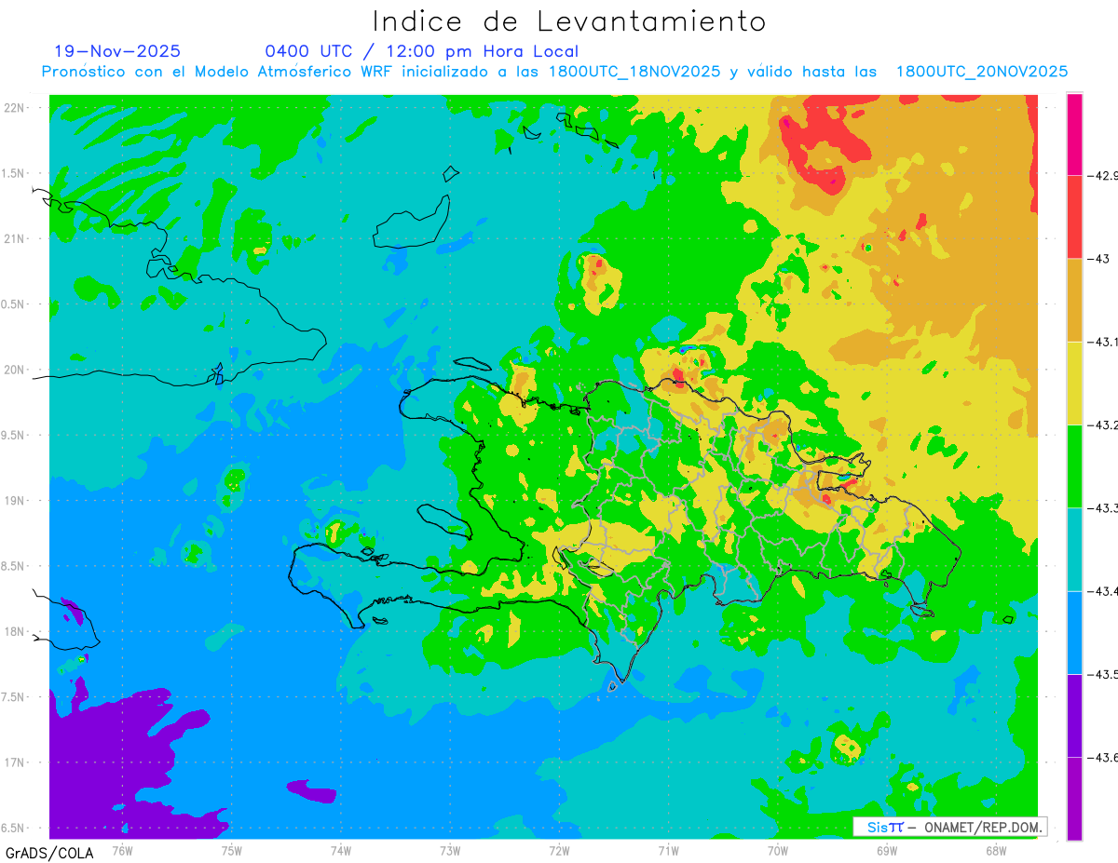Image resolution: width=1118 pixels, height=863 pixels.
Task: Click the '0.5N' latitude axis label
Action: 13,304
